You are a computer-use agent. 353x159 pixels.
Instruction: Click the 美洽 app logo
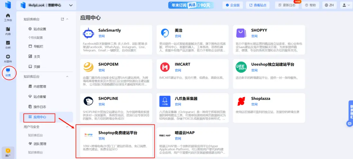(165, 33)
